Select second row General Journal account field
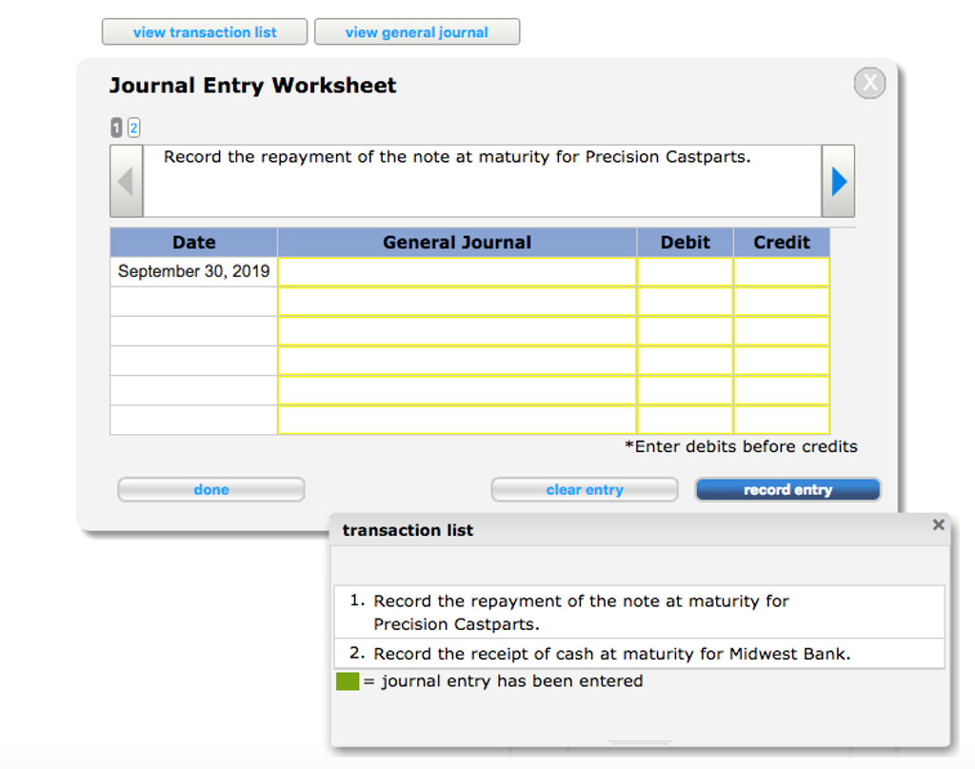This screenshot has height=769, width=975. [457, 302]
